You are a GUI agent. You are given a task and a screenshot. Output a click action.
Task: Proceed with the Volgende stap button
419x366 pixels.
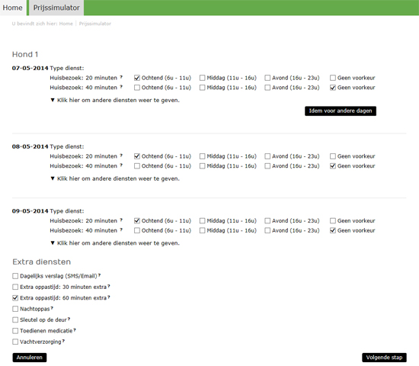(x=384, y=358)
